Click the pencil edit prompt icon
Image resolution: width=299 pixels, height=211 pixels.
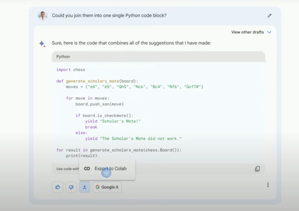[x=269, y=16]
